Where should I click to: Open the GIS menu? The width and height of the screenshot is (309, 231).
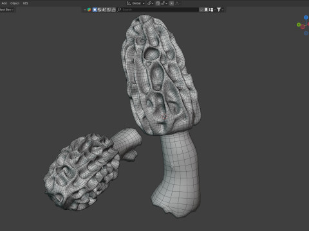coord(25,3)
